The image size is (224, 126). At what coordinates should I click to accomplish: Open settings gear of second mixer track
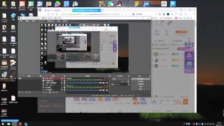[107, 90]
